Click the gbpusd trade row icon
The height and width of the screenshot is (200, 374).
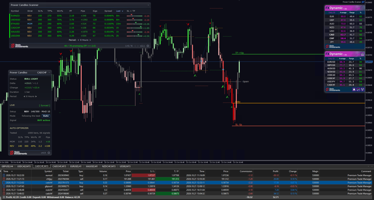click(4, 186)
